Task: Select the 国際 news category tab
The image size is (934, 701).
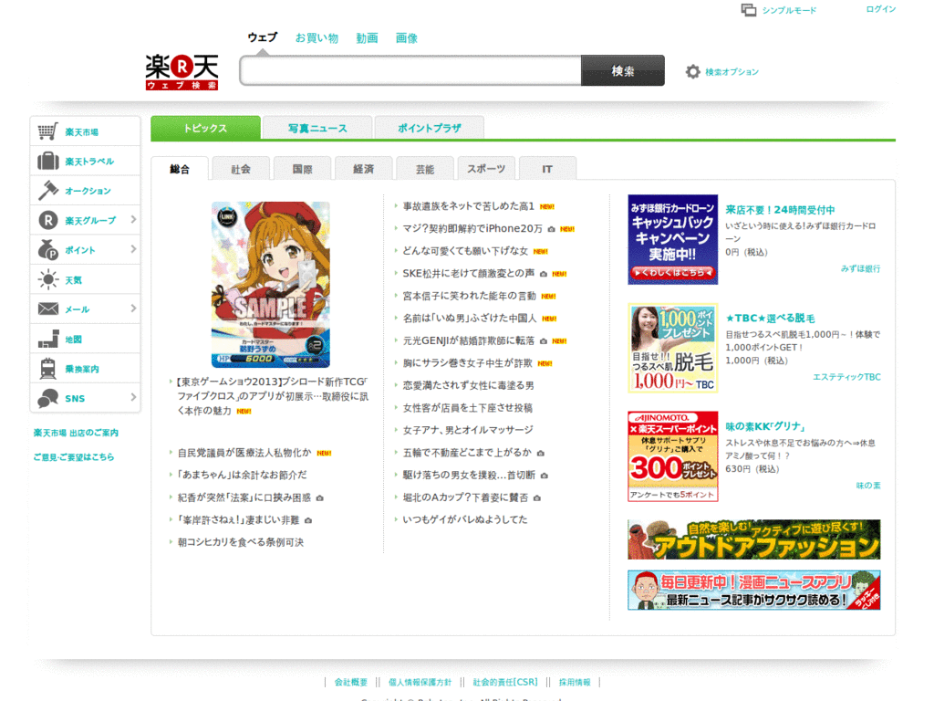Action: click(x=302, y=169)
